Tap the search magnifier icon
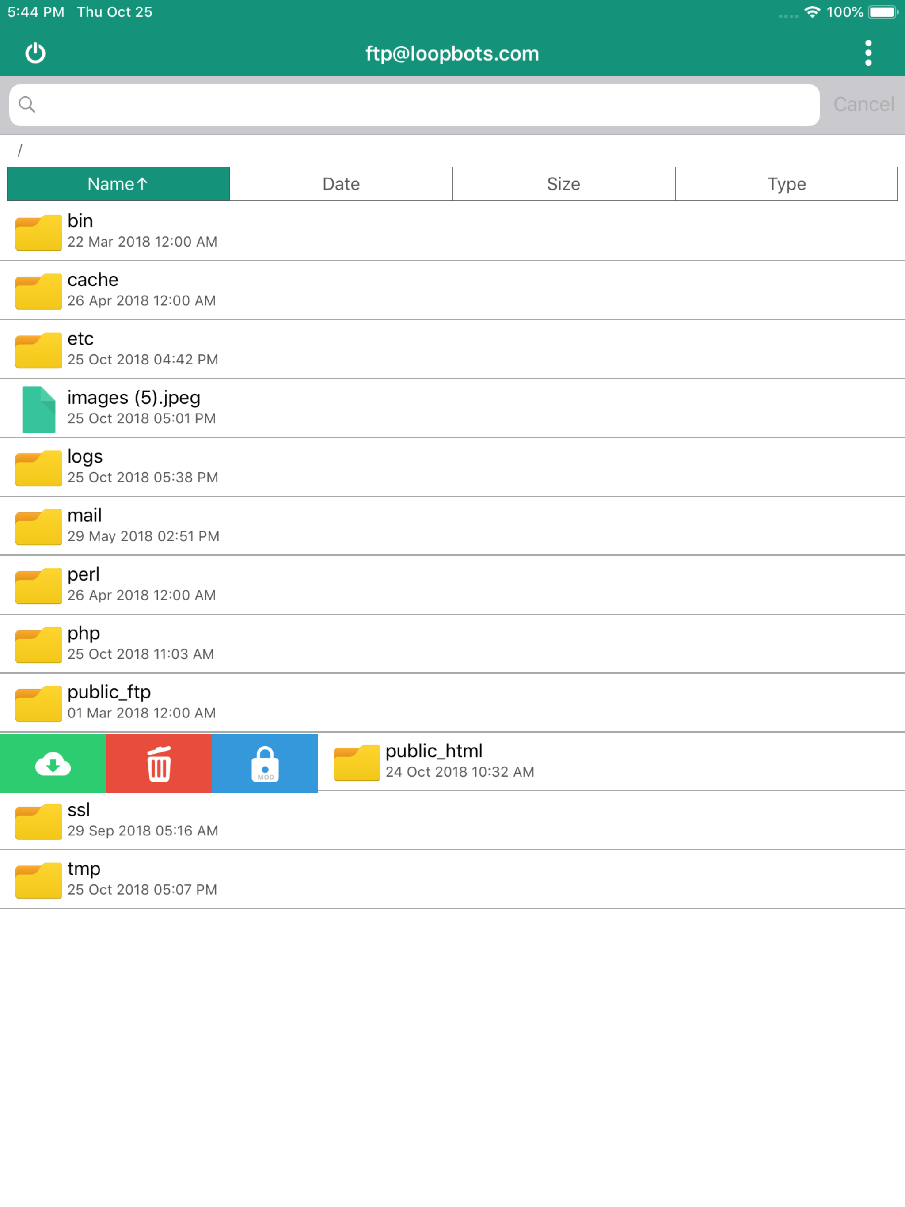Viewport: 905px width, 1207px height. tap(27, 104)
